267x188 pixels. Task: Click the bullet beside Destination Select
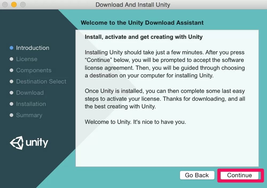pos(11,81)
